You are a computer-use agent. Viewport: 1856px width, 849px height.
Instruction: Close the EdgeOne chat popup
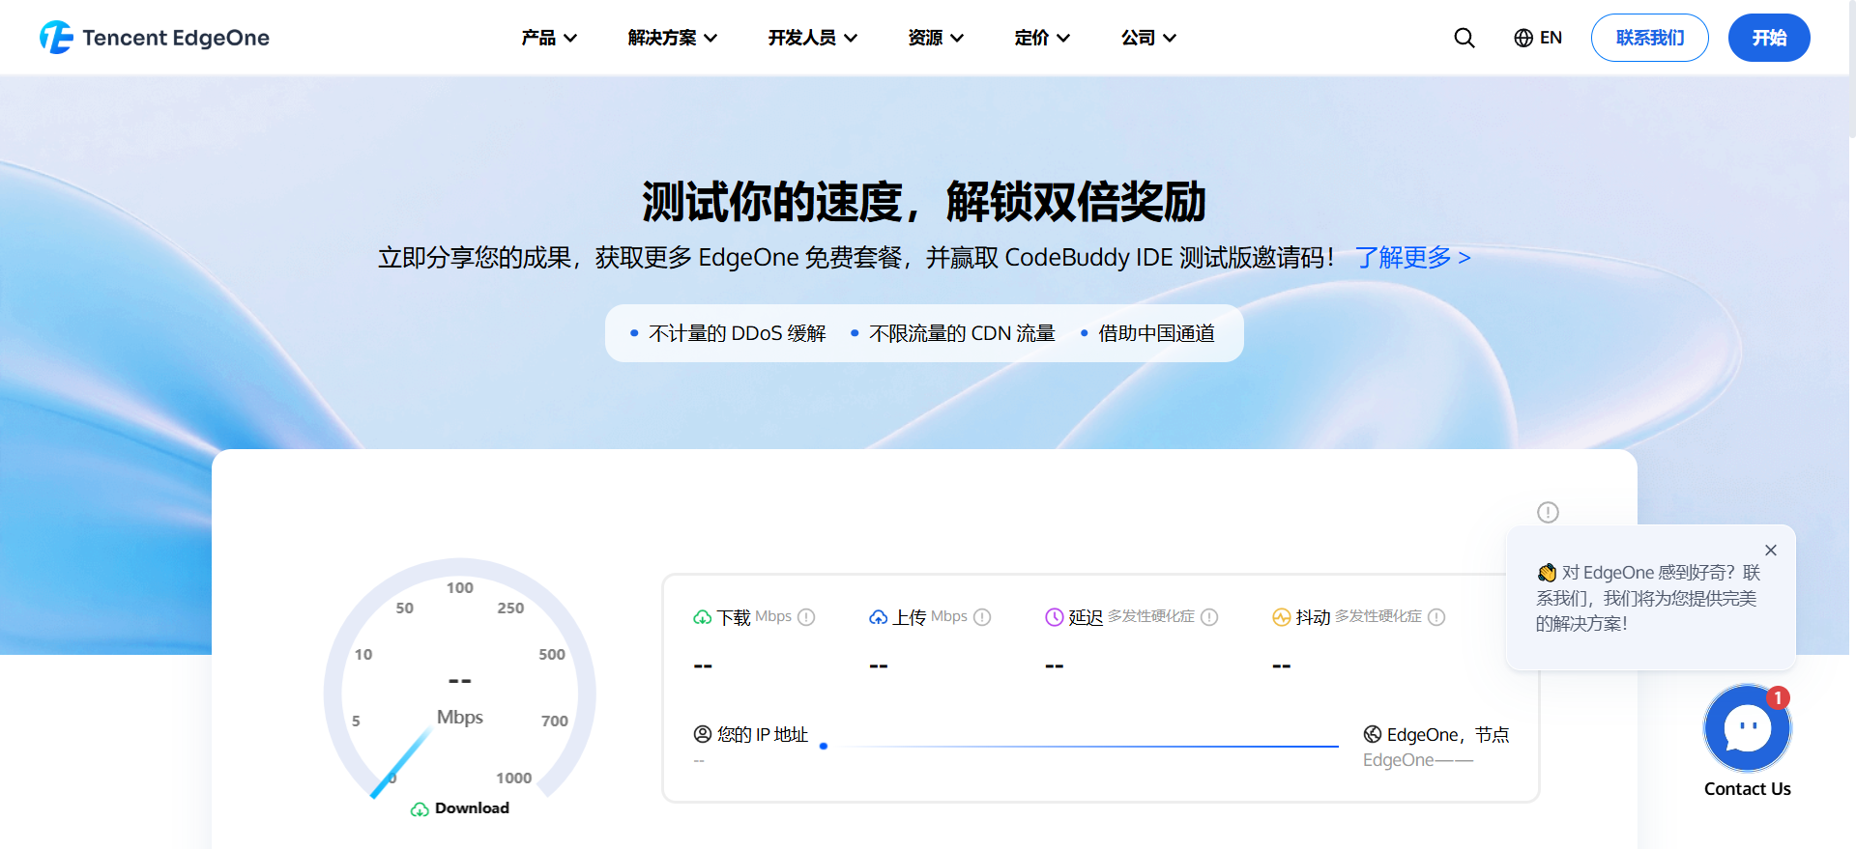[1771, 550]
